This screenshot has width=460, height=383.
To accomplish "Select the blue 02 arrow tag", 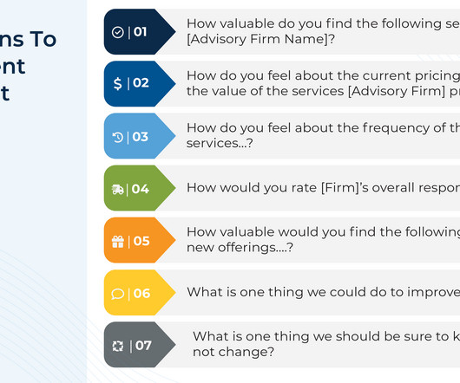I will click(x=140, y=84).
